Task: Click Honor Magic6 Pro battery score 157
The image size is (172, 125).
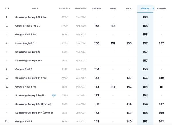Action: (161, 43)
